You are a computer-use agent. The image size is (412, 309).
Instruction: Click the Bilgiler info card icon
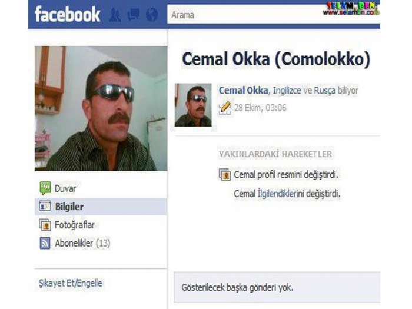coord(45,206)
